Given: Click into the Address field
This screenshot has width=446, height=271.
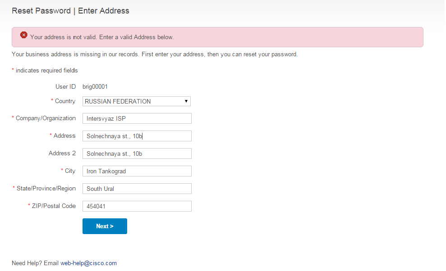Looking at the screenshot, I should [x=137, y=136].
